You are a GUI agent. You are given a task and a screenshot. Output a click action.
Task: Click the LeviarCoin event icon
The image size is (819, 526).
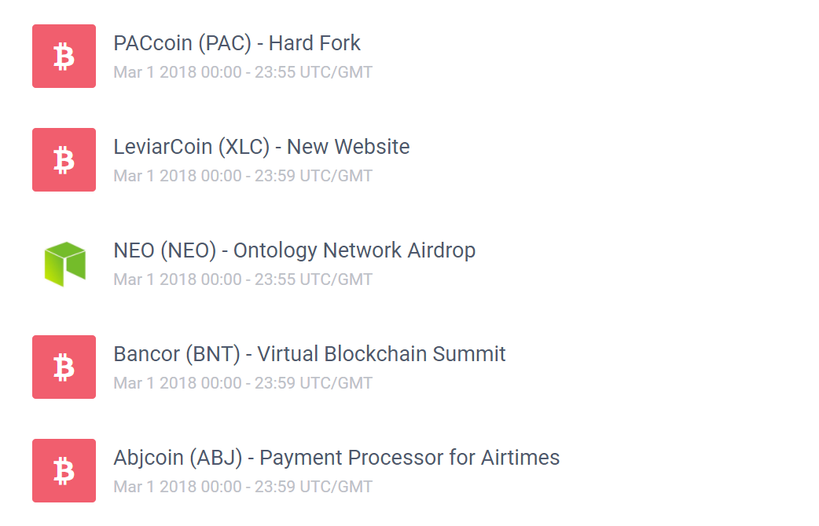[64, 159]
